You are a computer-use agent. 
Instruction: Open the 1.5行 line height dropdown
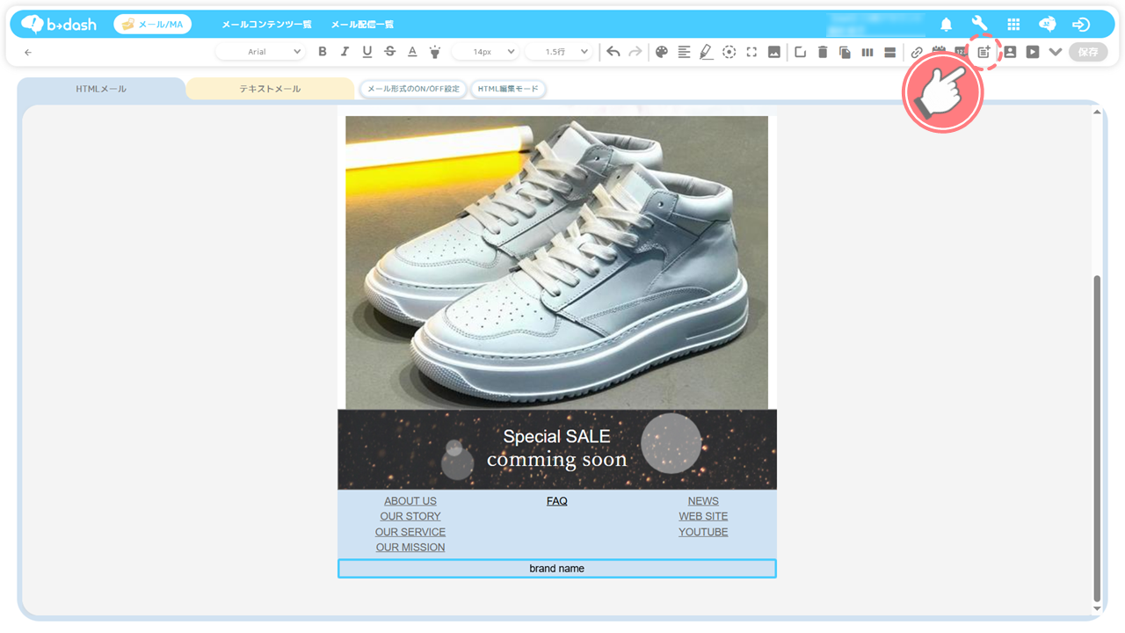[x=559, y=52]
